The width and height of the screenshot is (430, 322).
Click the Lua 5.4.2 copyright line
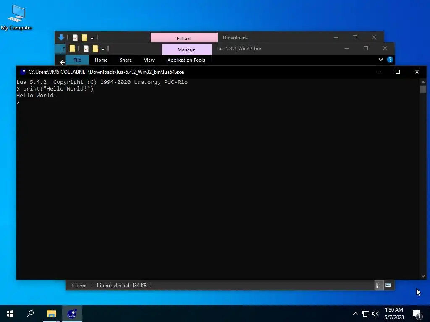click(102, 82)
